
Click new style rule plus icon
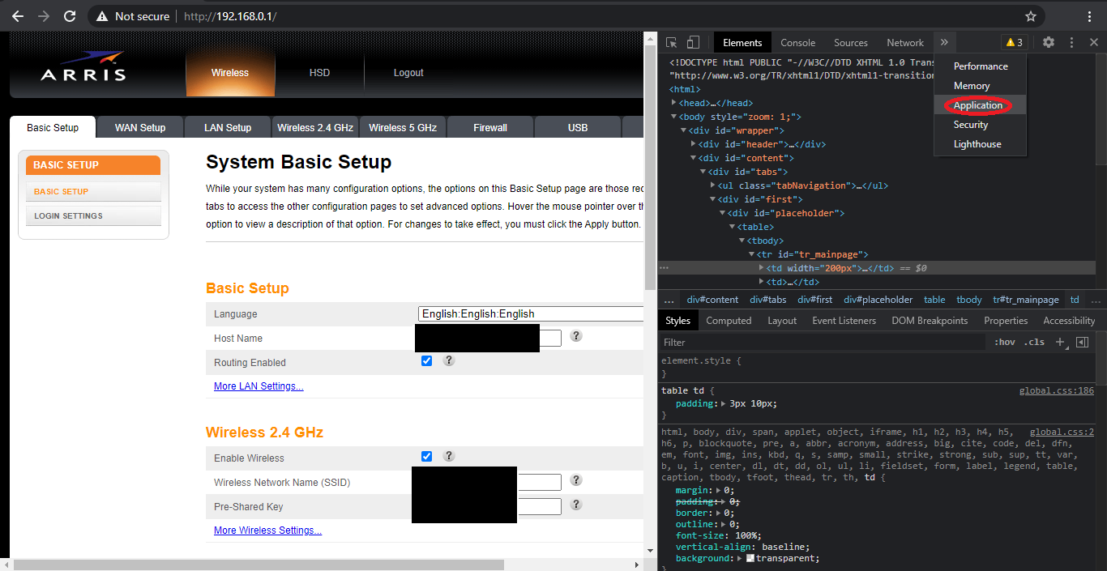1060,343
